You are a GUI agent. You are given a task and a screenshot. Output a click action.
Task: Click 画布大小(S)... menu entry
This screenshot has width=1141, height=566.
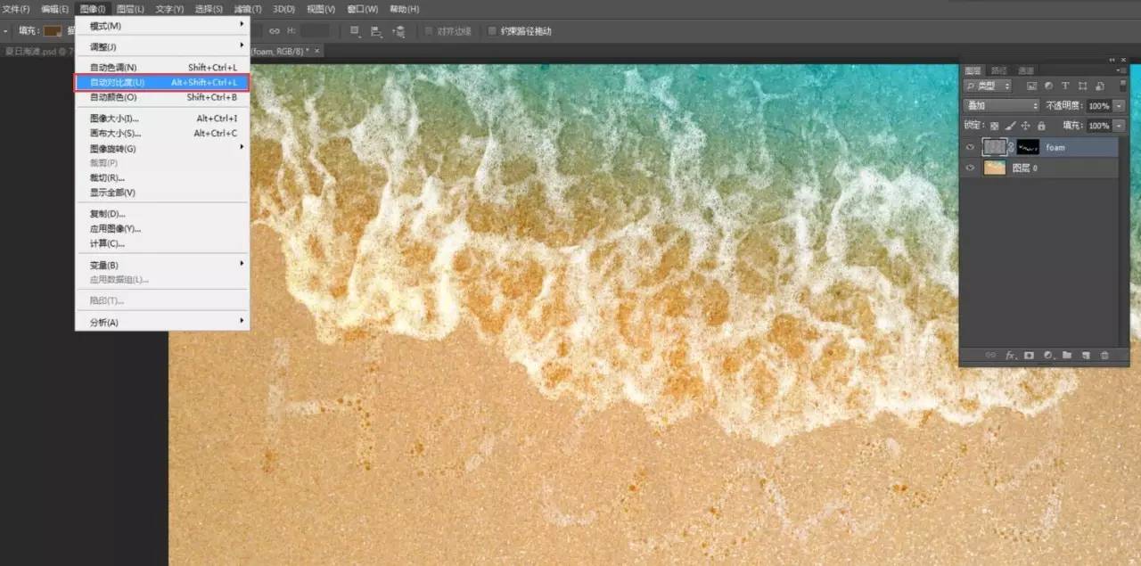point(114,134)
